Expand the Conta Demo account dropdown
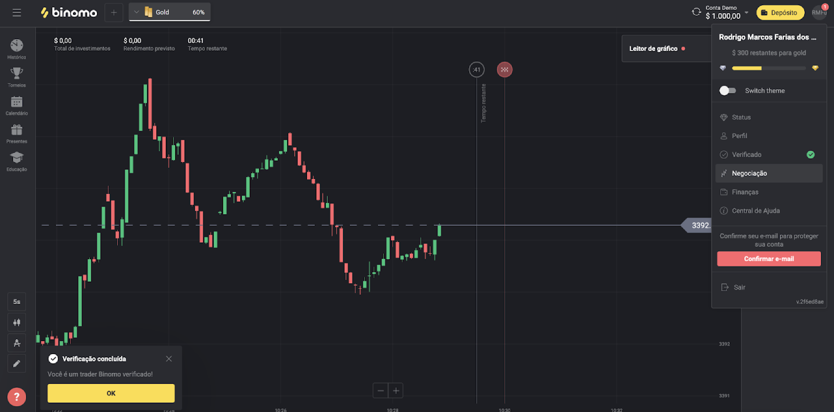 (x=746, y=12)
